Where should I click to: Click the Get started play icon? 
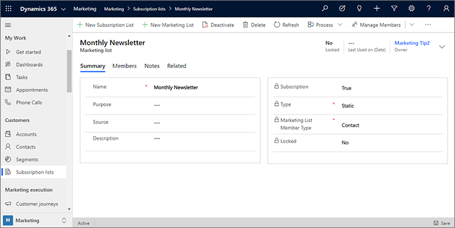point(8,52)
